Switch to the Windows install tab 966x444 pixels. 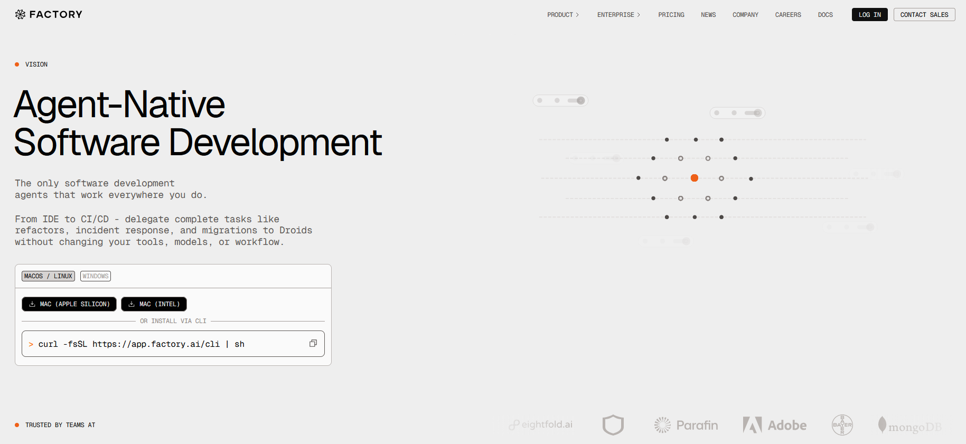(x=96, y=276)
